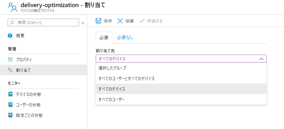Click the 割り当て people icon in sidebar

pos(10,70)
